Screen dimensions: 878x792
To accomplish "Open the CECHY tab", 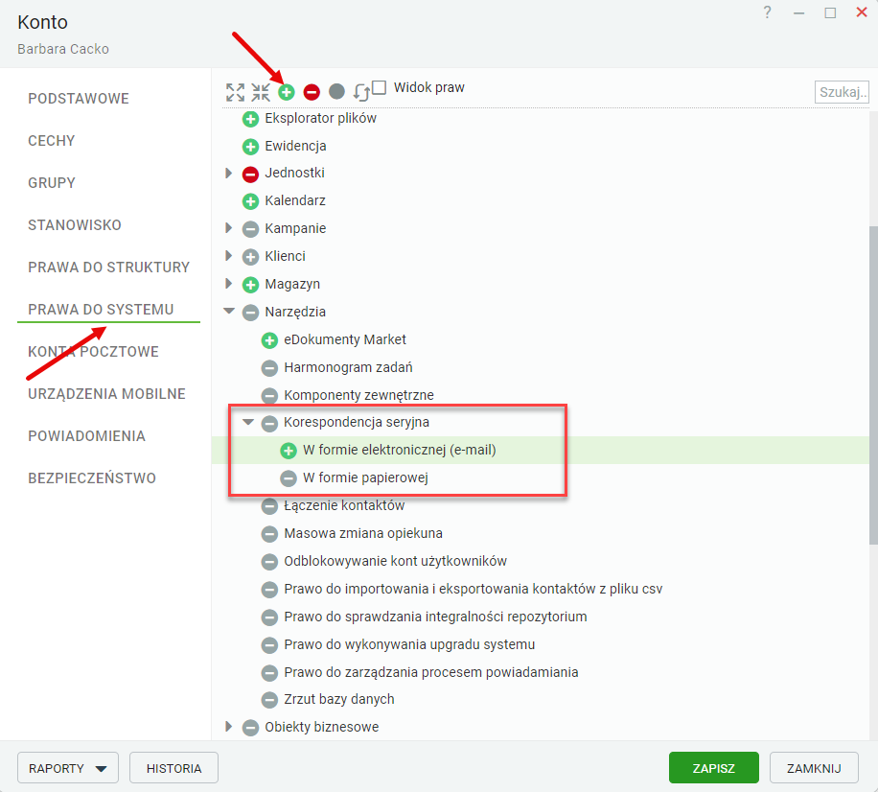I will tap(52, 141).
